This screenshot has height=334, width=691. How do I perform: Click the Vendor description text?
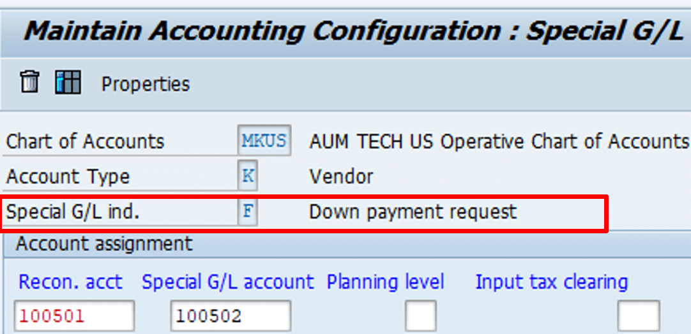click(341, 177)
